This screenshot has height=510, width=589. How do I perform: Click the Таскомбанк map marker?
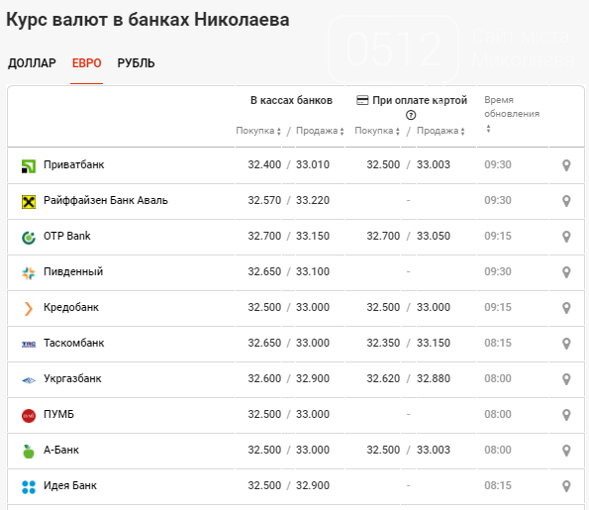[x=566, y=344]
